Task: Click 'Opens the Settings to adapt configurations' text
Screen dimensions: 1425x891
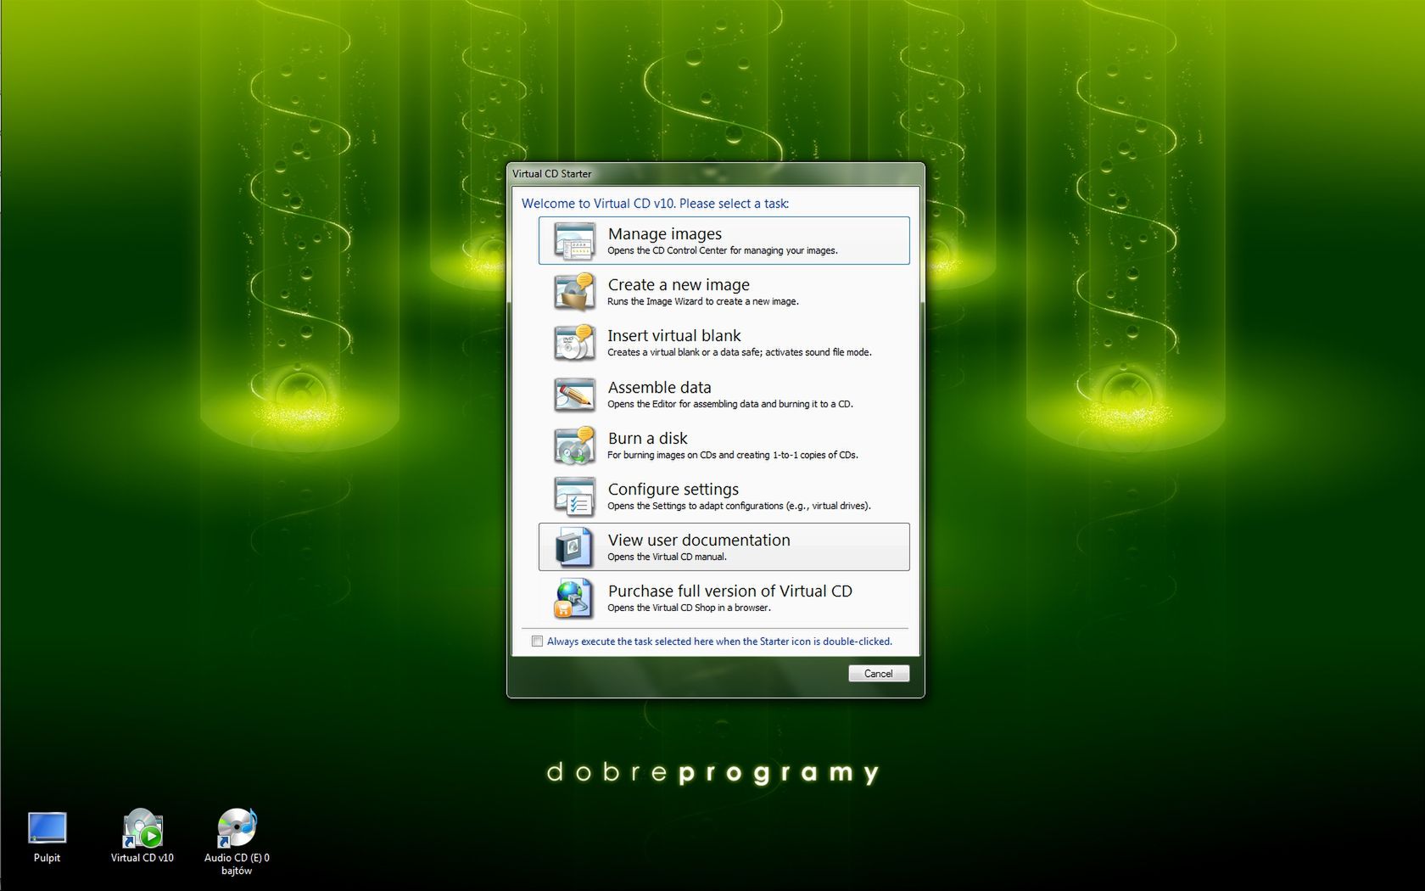Action: pos(739,506)
